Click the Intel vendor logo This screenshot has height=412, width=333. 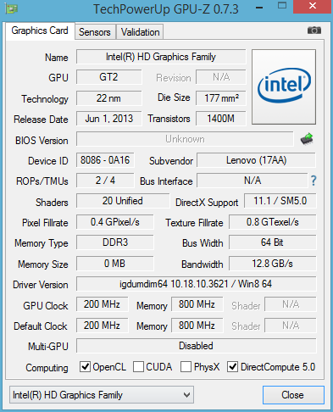coord(284,86)
